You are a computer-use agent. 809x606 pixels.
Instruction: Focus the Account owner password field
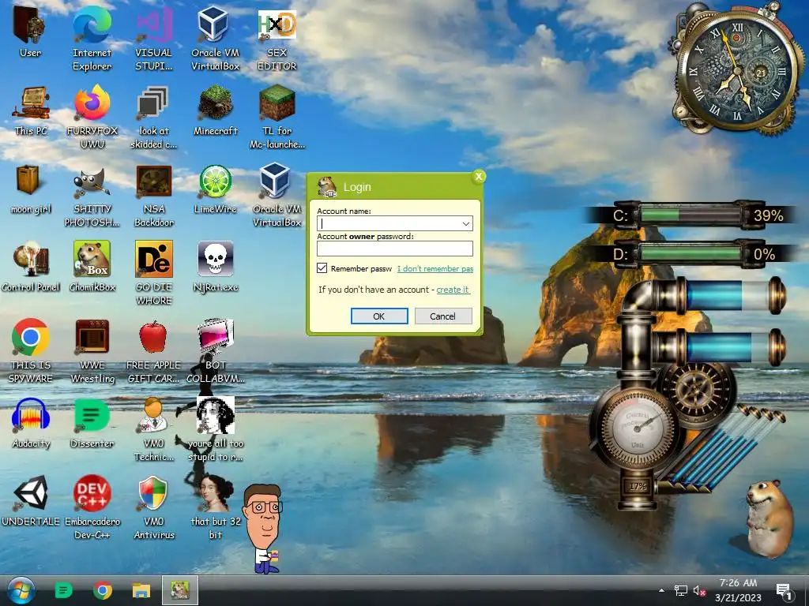coord(395,249)
